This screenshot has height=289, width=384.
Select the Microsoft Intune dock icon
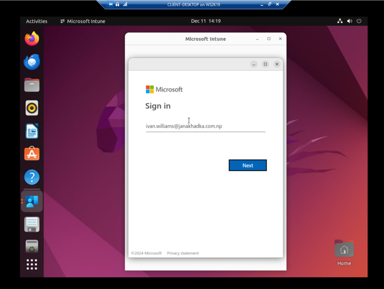tap(32, 201)
